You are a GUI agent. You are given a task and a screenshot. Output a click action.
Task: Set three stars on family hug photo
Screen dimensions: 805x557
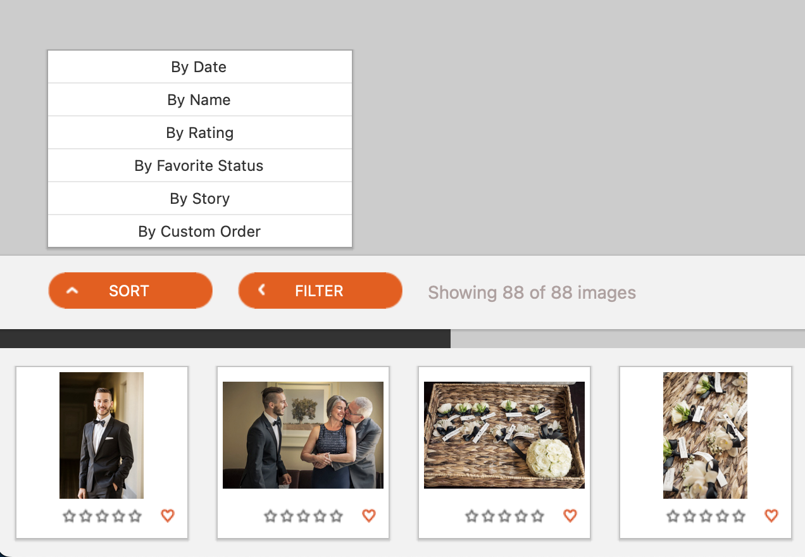(304, 516)
